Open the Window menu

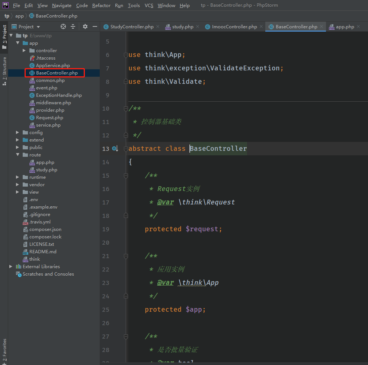tap(166, 6)
